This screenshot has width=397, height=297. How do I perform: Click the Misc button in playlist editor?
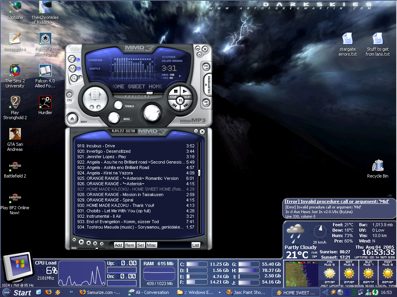click(x=152, y=245)
